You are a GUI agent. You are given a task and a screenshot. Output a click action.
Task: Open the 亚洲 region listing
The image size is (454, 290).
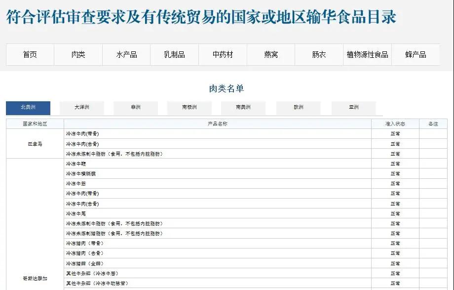pos(353,107)
